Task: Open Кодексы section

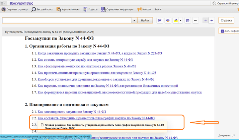Action: click(93, 9)
